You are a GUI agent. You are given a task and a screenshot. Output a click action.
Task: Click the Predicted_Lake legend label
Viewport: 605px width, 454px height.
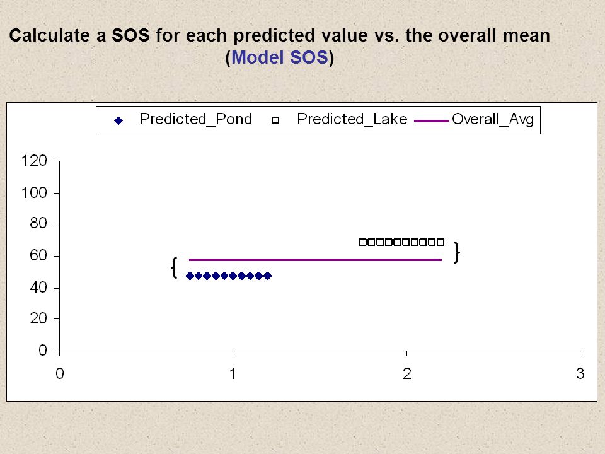pyautogui.click(x=352, y=119)
